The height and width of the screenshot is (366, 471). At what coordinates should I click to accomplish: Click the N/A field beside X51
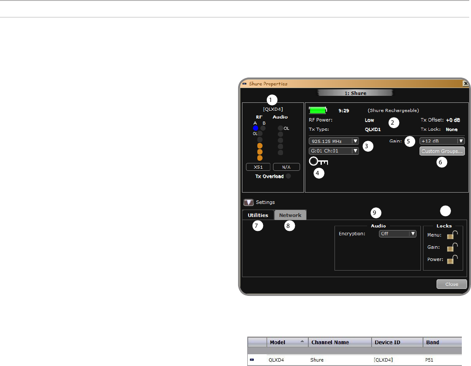coord(286,167)
